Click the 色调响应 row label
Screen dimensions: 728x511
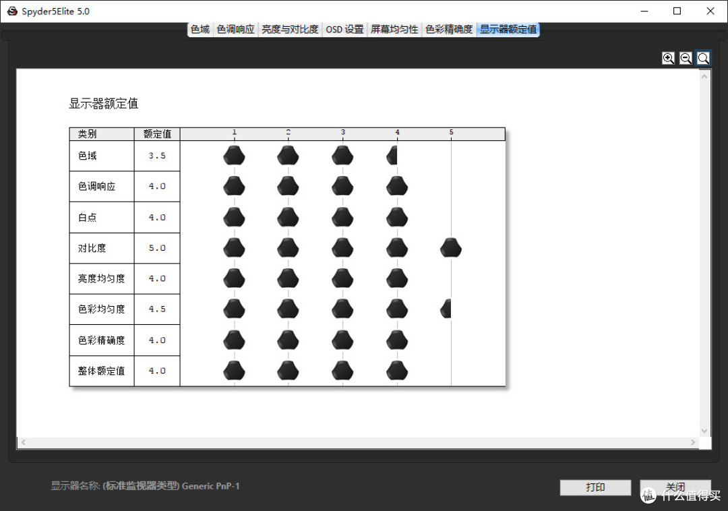tap(96, 186)
